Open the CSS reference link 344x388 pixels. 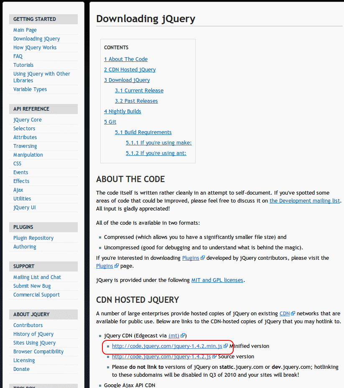click(17, 164)
